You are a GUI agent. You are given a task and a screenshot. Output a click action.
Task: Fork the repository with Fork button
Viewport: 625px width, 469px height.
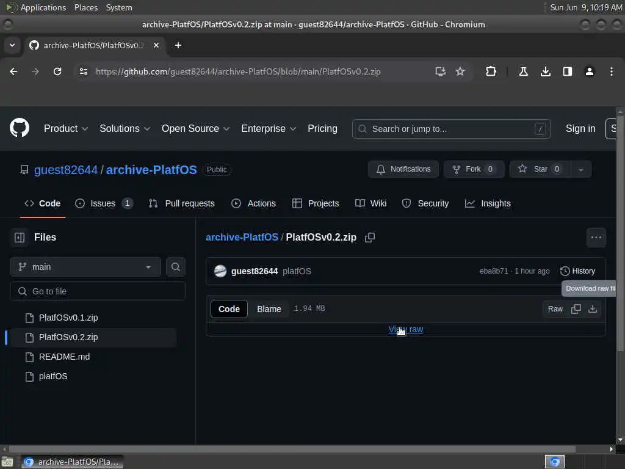click(474, 170)
